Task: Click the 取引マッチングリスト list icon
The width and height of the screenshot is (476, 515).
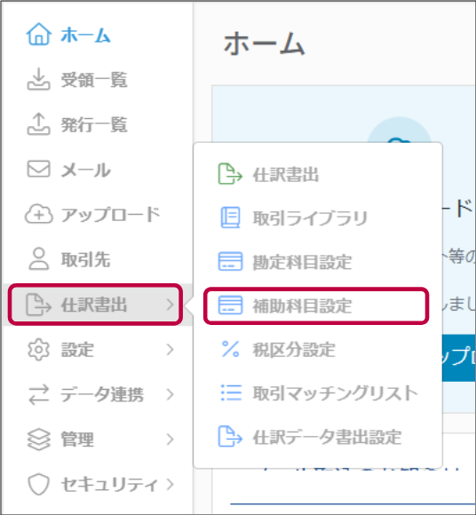Action: point(231,392)
